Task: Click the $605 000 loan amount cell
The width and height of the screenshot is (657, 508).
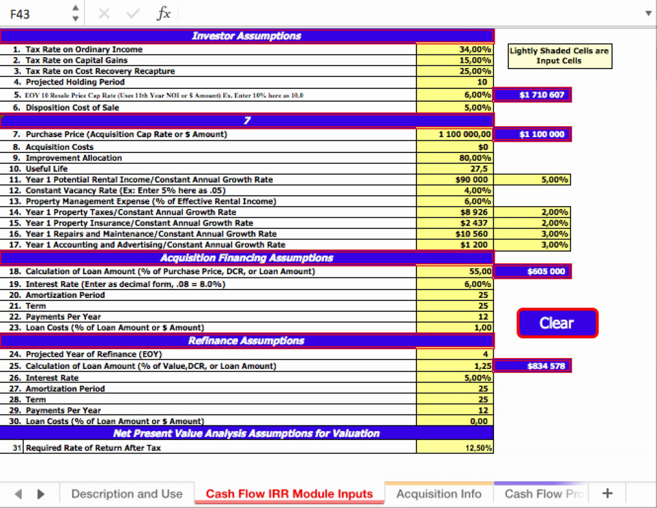Action: pos(533,271)
